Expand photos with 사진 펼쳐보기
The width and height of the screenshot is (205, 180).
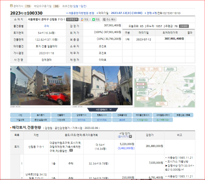pyautogui.click(x=103, y=110)
